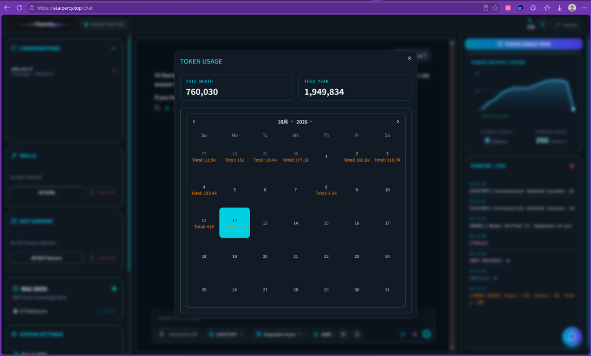Select day 15 in the calendar
Screen dimensions: 591x356
pos(326,223)
